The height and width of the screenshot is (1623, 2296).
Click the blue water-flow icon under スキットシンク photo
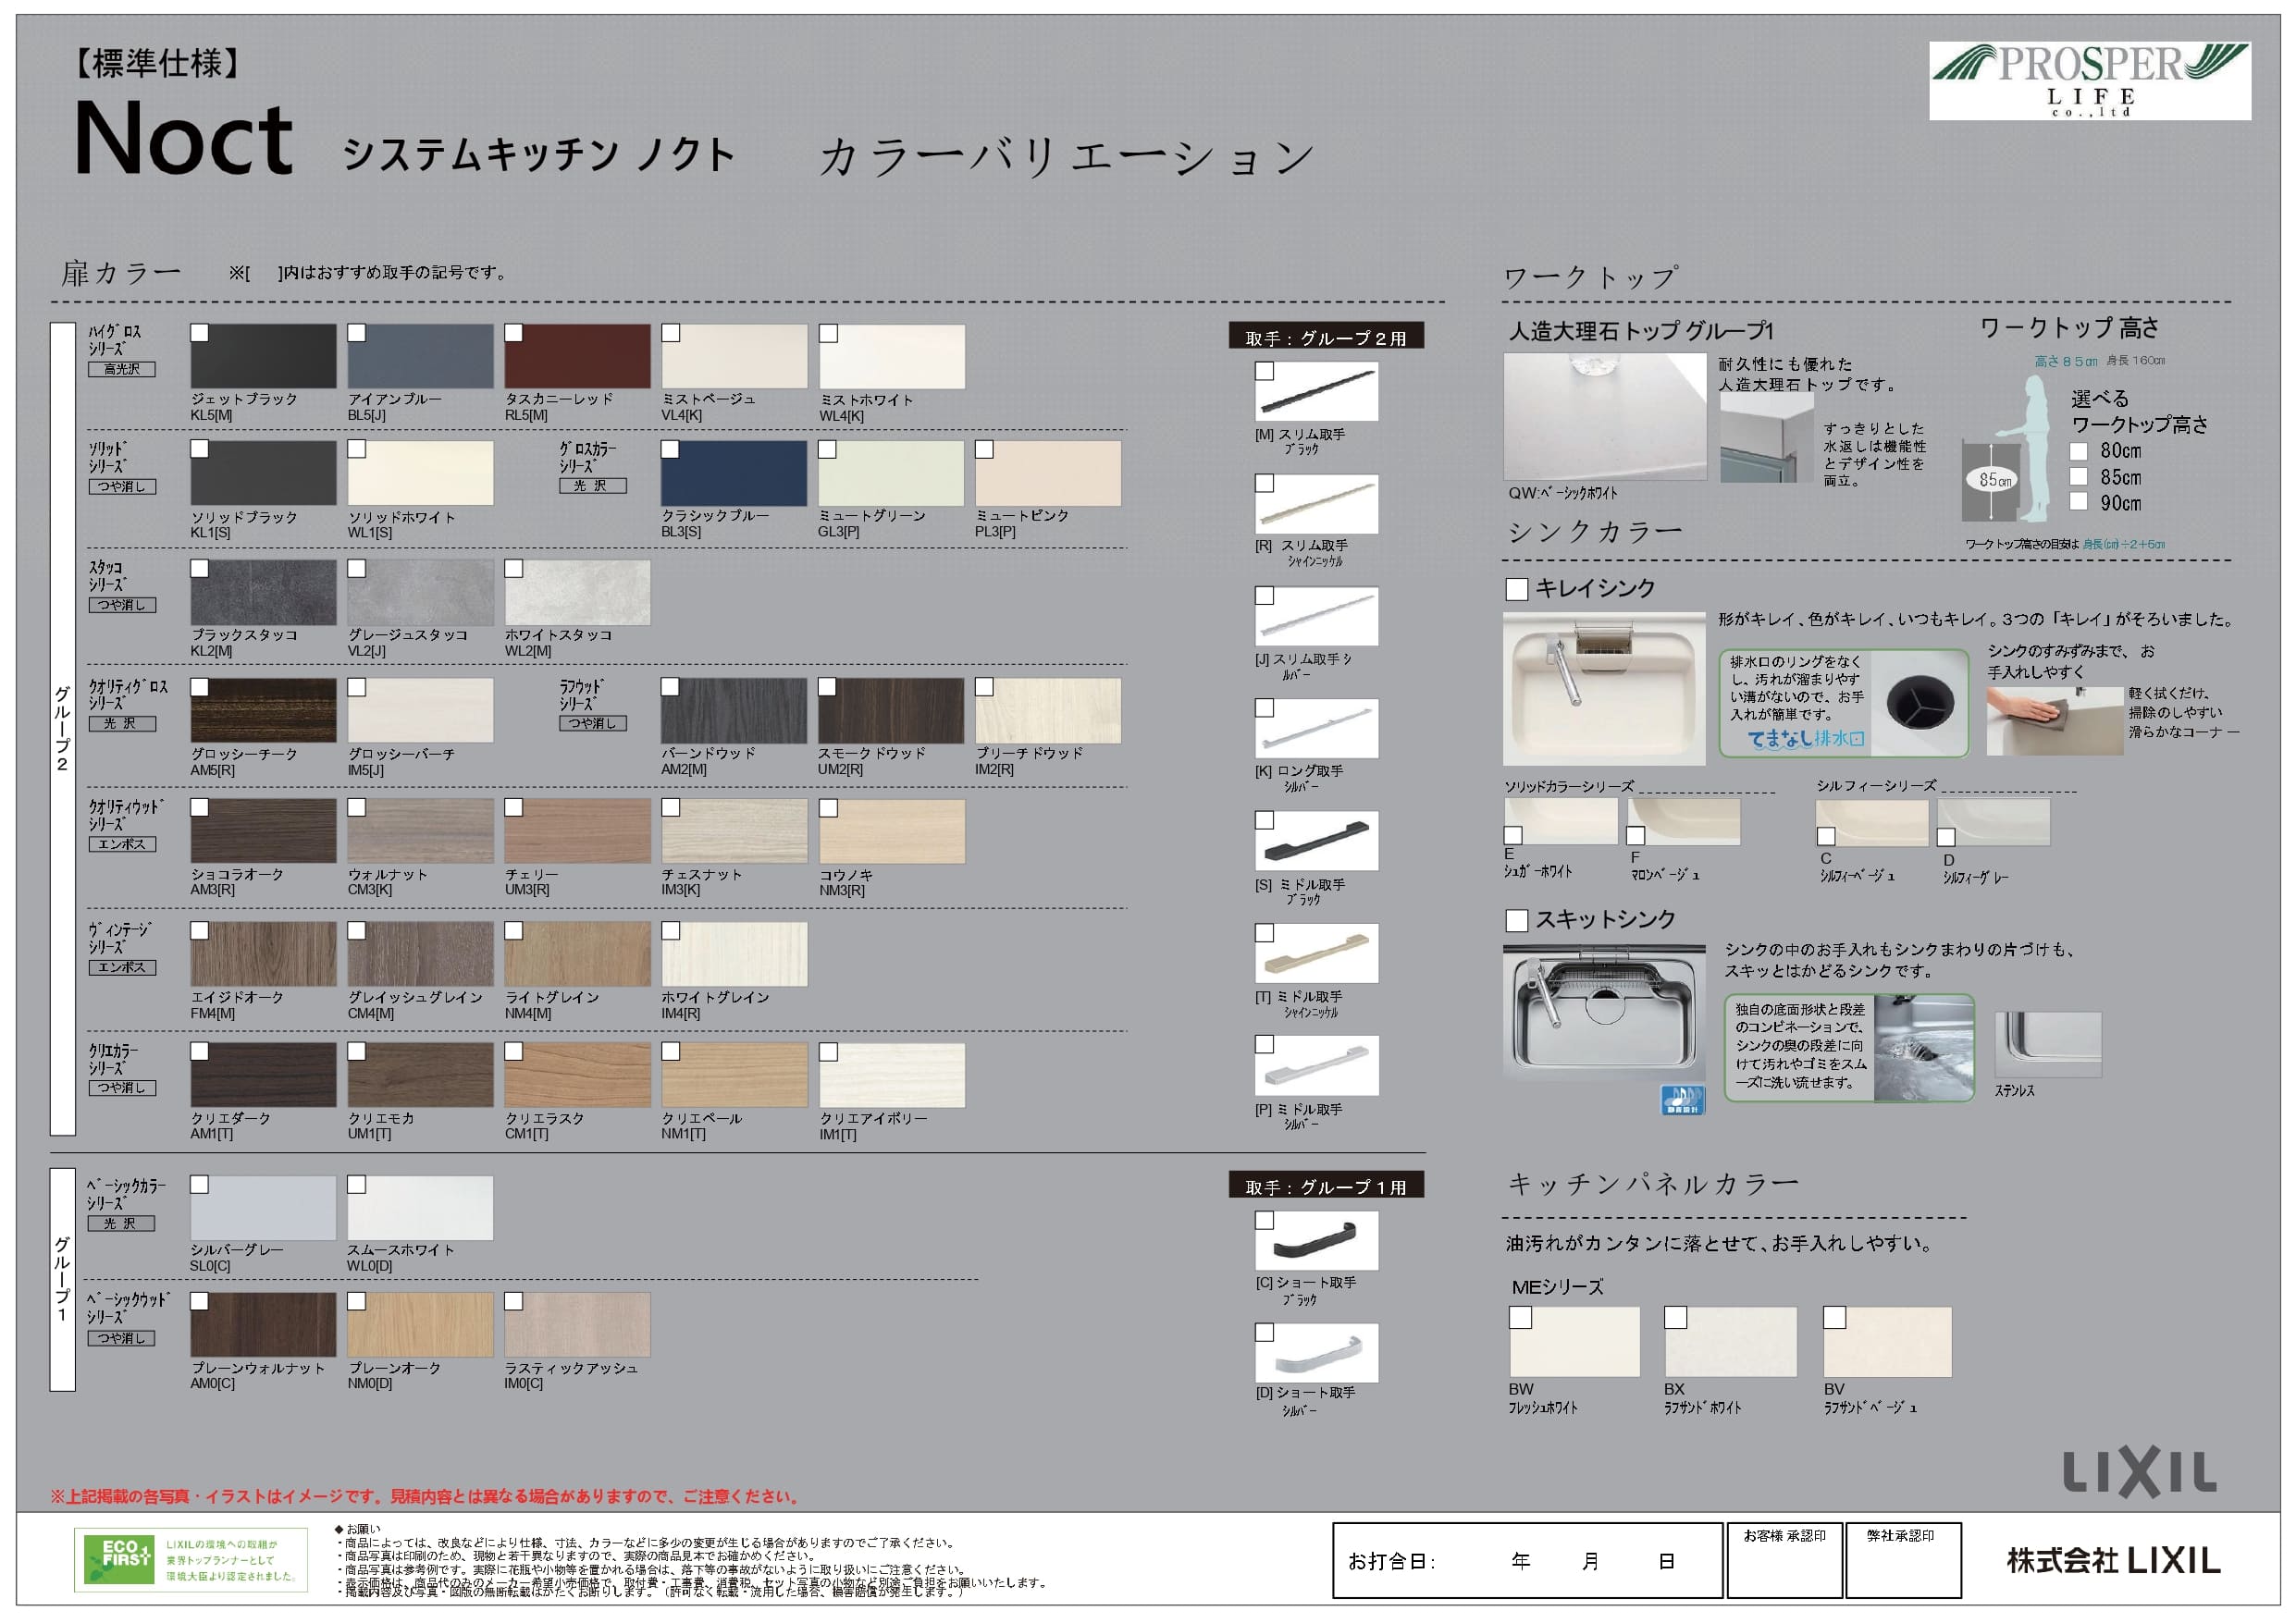(1682, 1098)
